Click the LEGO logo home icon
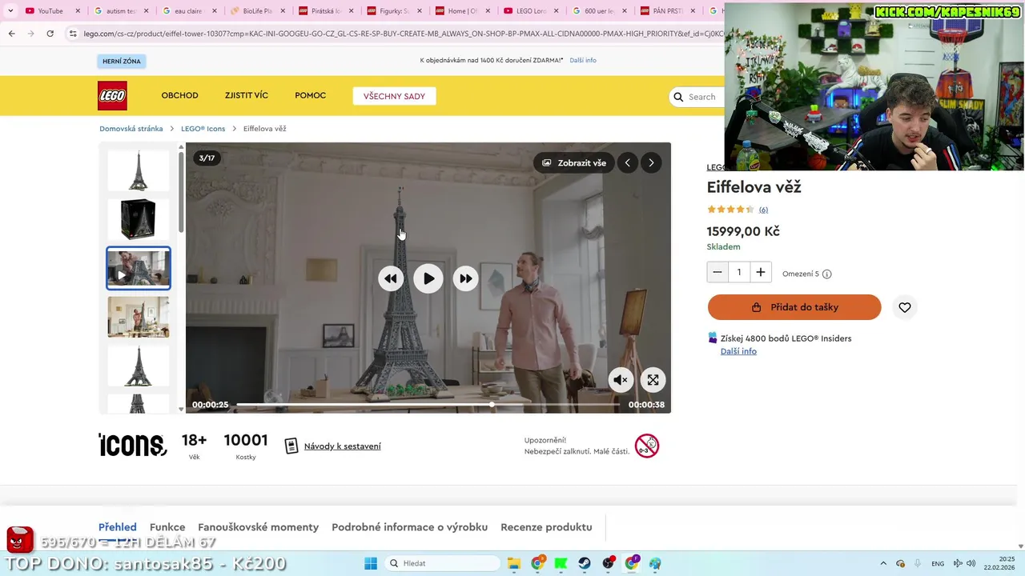The height and width of the screenshot is (576, 1025). coord(112,96)
